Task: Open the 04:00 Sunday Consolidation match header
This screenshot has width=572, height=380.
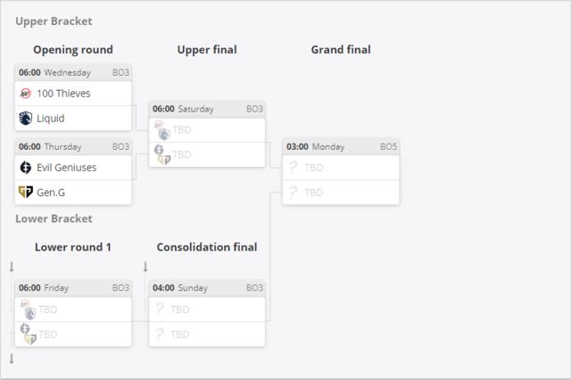Action: [x=207, y=288]
